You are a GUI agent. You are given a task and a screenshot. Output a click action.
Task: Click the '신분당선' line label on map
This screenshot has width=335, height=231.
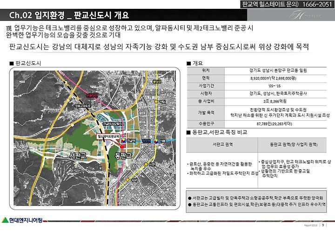point(92,96)
